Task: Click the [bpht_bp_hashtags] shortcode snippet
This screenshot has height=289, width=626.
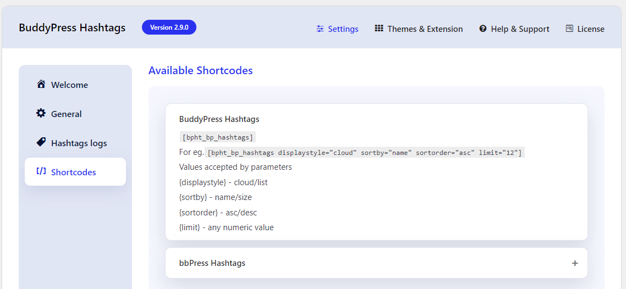Action: point(218,137)
